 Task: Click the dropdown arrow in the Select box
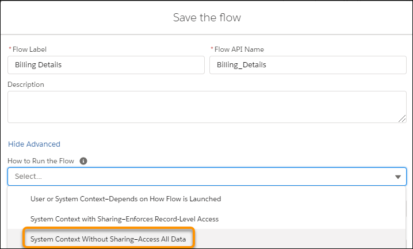coord(397,177)
